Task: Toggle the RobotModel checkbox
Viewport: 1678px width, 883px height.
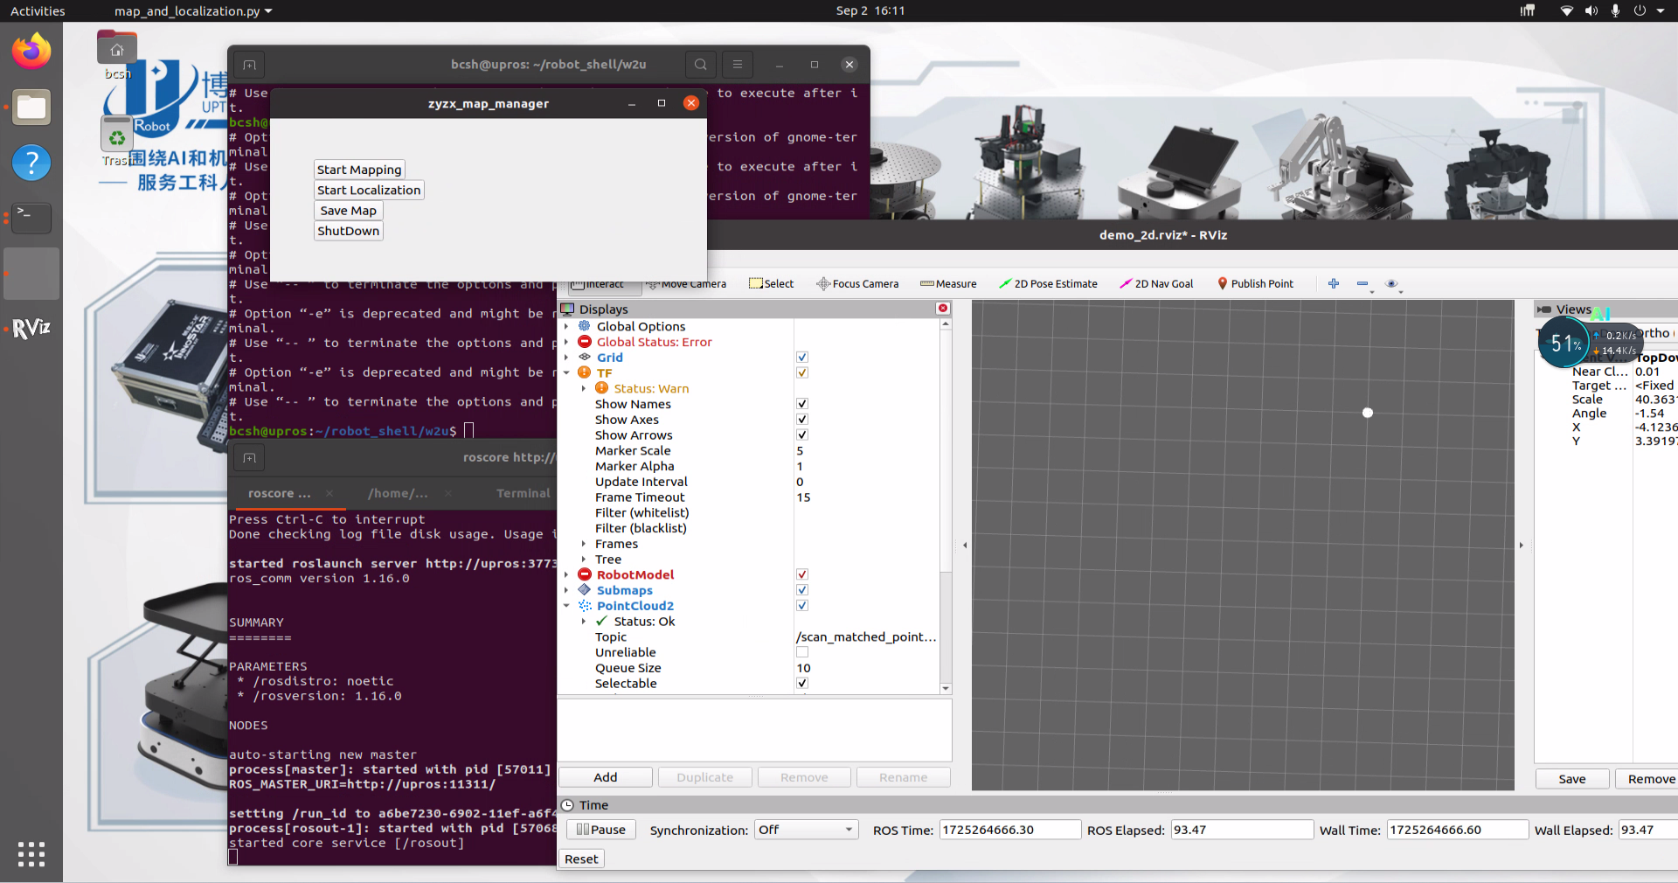Action: point(802,574)
